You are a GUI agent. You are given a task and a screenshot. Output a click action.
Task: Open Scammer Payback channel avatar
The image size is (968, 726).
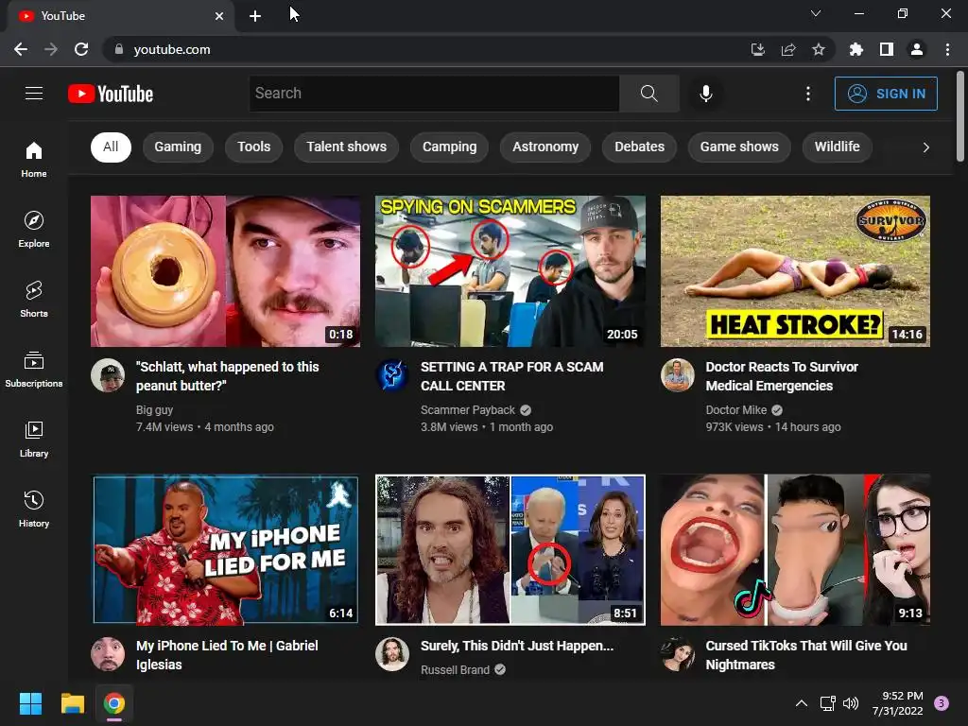tap(392, 374)
